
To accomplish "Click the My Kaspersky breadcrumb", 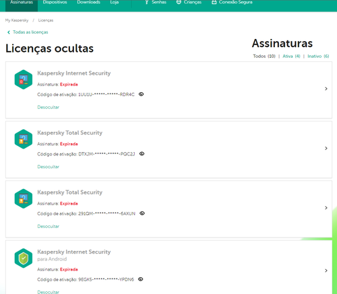I will coord(17,20).
